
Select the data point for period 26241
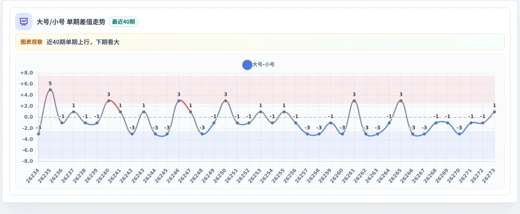point(120,112)
